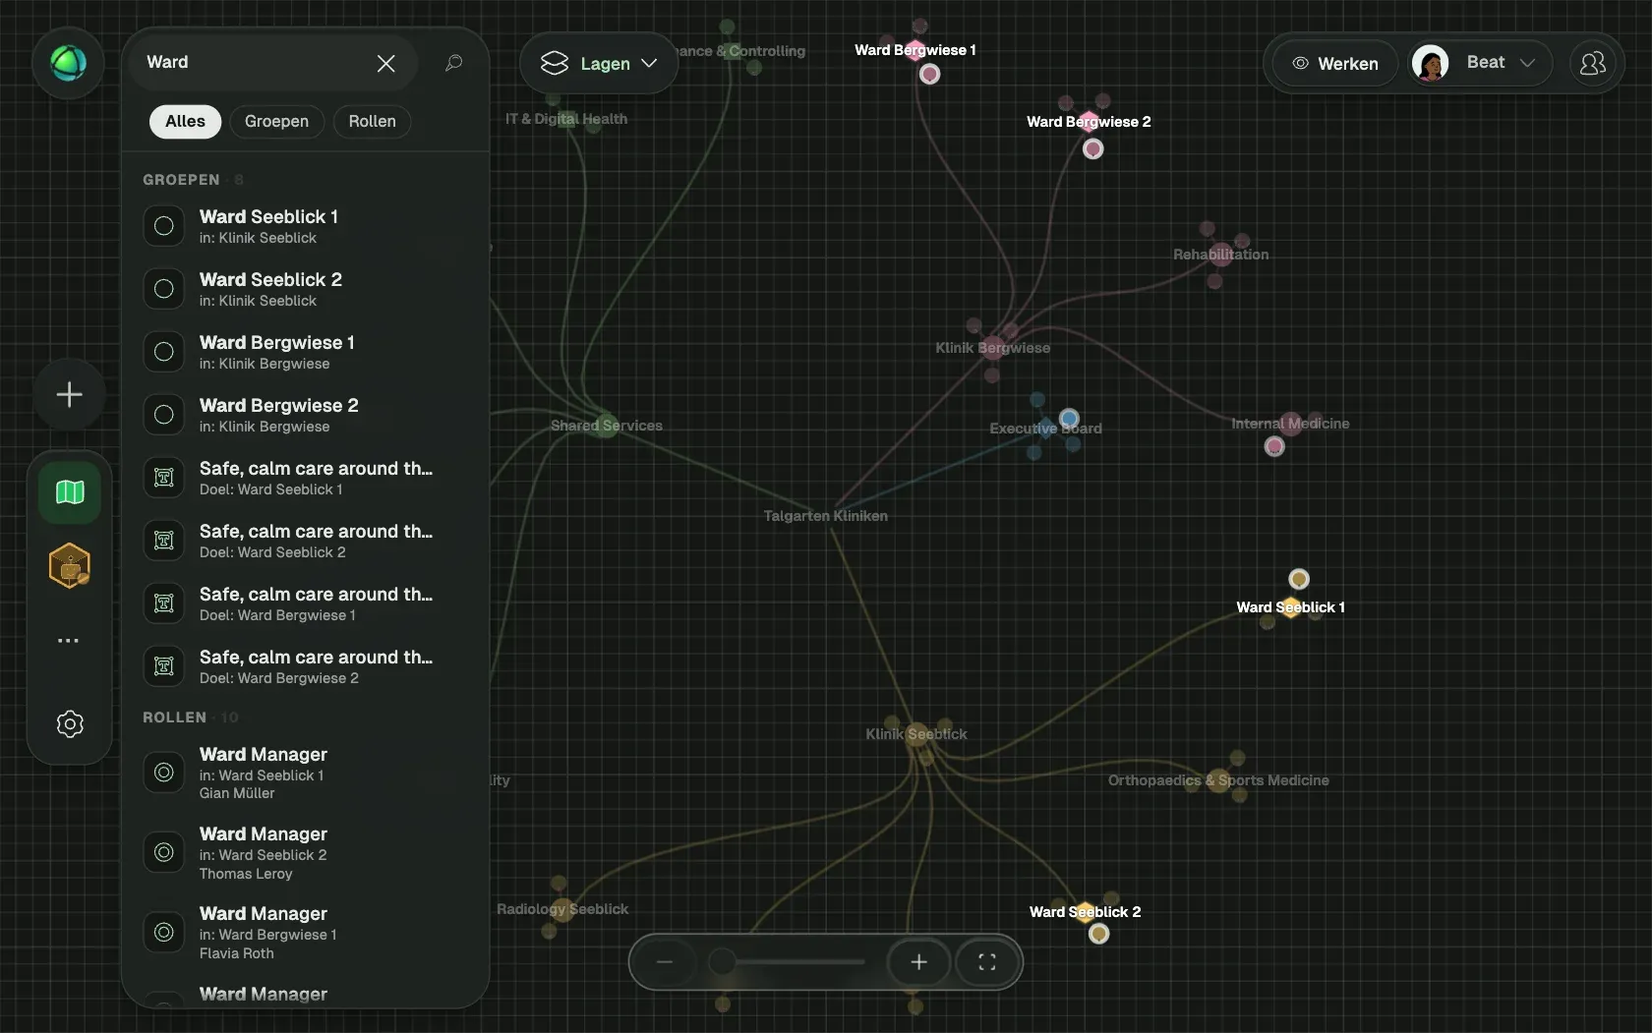Click the Klinik Bergwiese map node
This screenshot has height=1033, width=1652.
pyautogui.click(x=992, y=348)
